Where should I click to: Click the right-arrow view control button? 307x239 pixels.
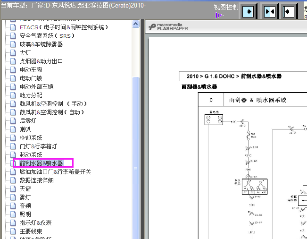pos(248,12)
